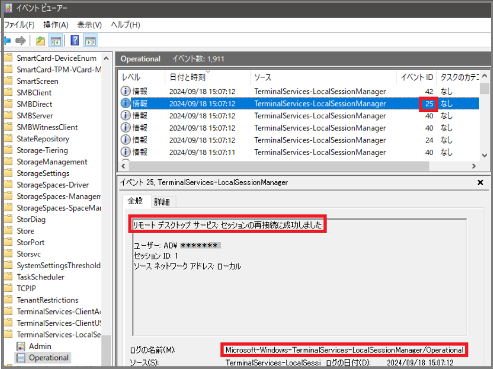Toggle the console tree pane icon
This screenshot has height=369, width=493.
[55, 41]
